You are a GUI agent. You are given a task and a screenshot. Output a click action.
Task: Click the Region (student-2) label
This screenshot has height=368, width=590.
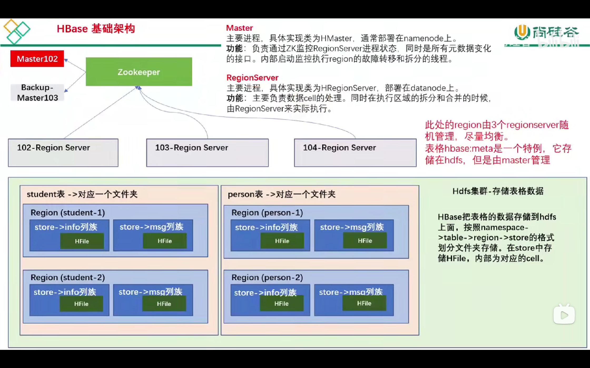68,277
